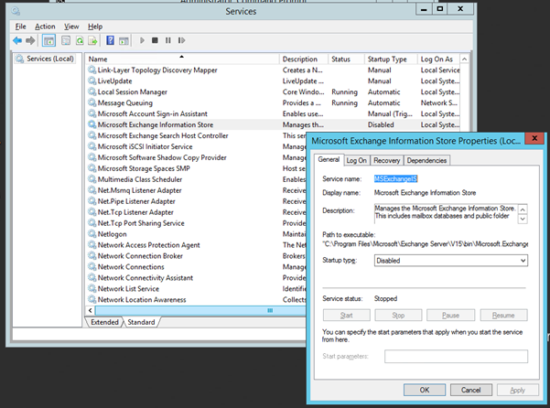Close the Exchange Information Store Properties dialog
The height and width of the screenshot is (408, 550).
pyautogui.click(x=534, y=138)
